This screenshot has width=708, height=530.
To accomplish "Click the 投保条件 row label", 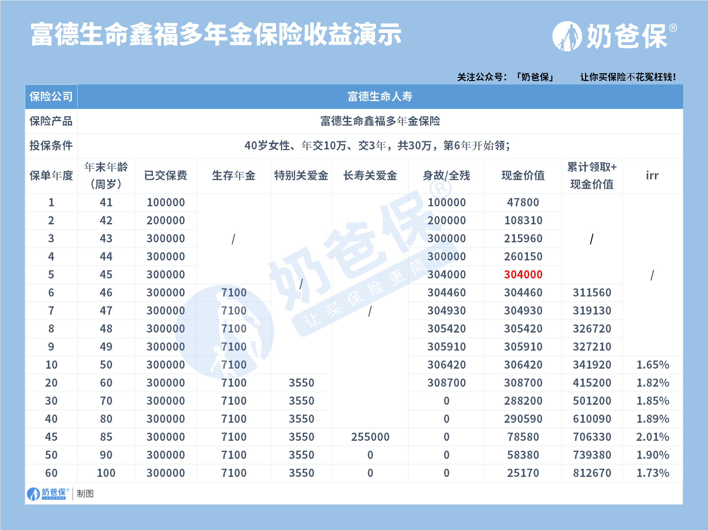I will [x=51, y=146].
